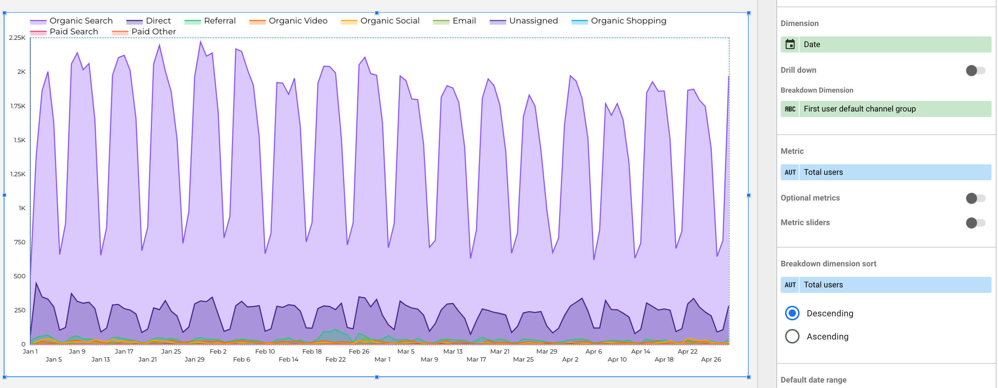The image size is (998, 388).
Task: Click Direct legend swatch
Action: [x=134, y=22]
